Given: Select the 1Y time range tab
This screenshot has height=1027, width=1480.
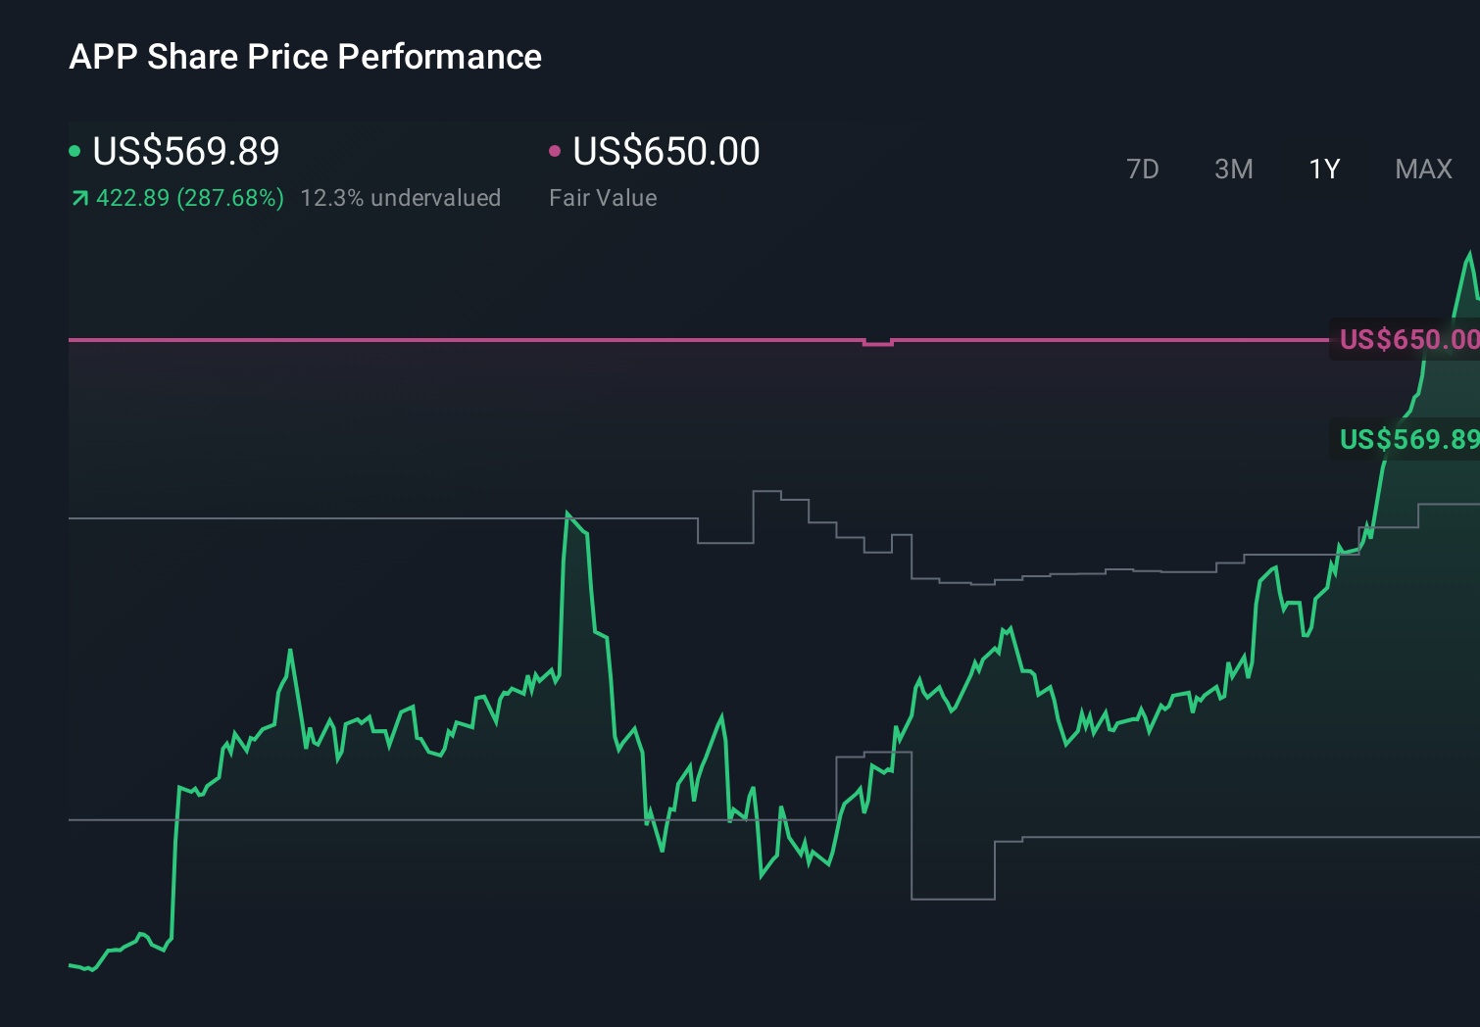Looking at the screenshot, I should tap(1324, 170).
